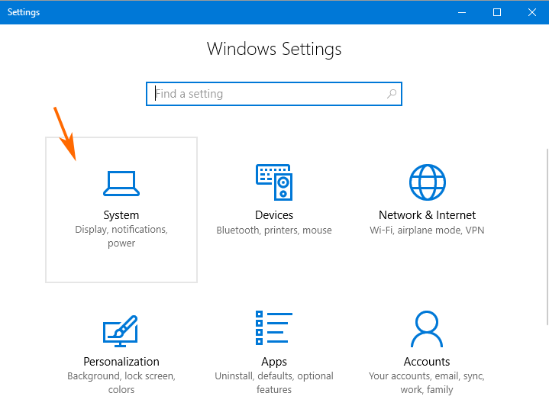Click the Apps category title
The width and height of the screenshot is (549, 419).
click(x=274, y=362)
